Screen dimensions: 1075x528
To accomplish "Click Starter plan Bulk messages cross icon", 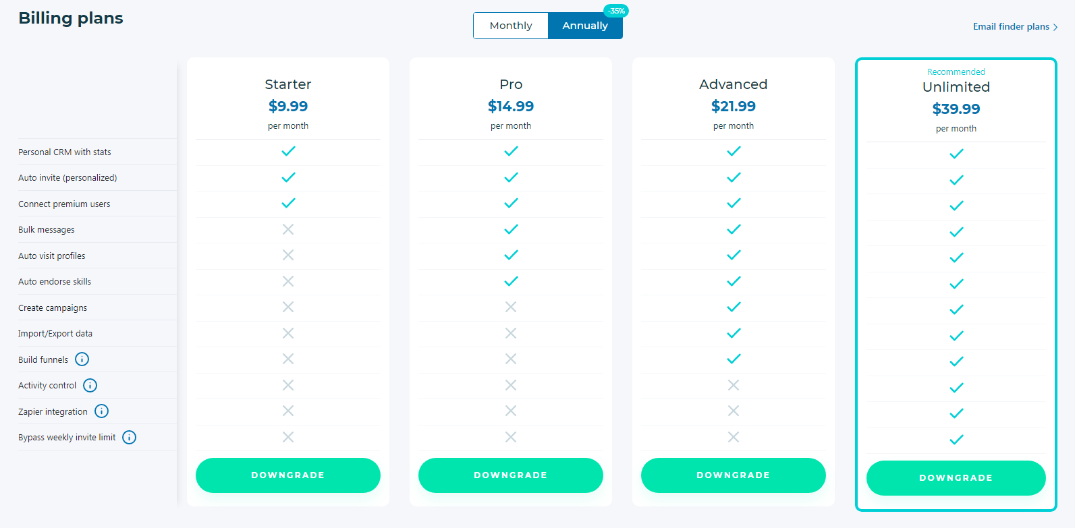I will click(x=288, y=229).
